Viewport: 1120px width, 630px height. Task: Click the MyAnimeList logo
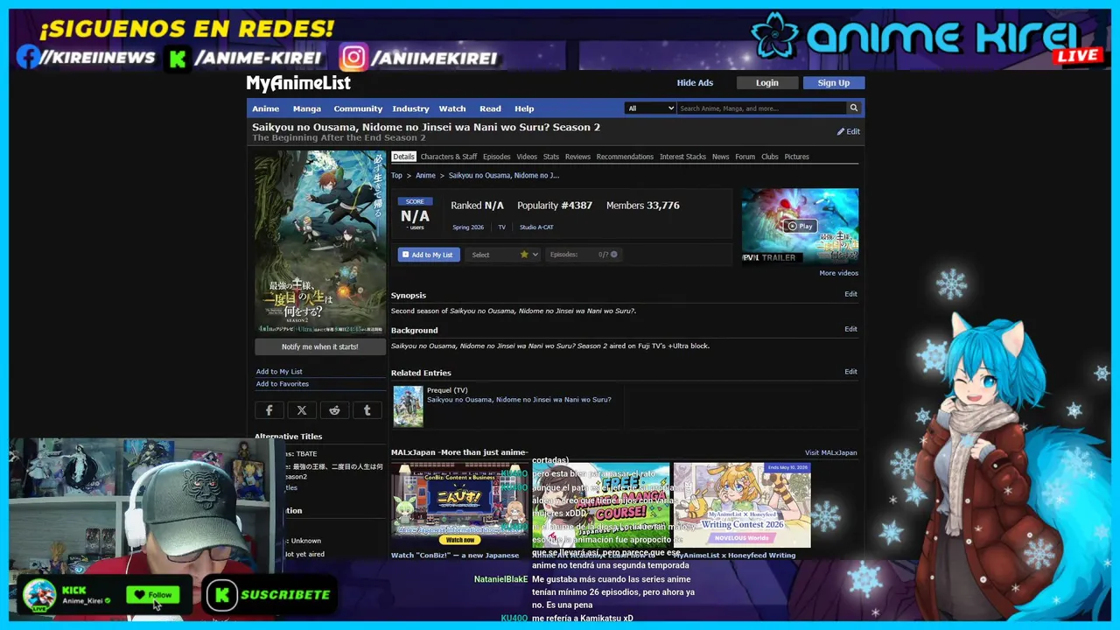(298, 83)
